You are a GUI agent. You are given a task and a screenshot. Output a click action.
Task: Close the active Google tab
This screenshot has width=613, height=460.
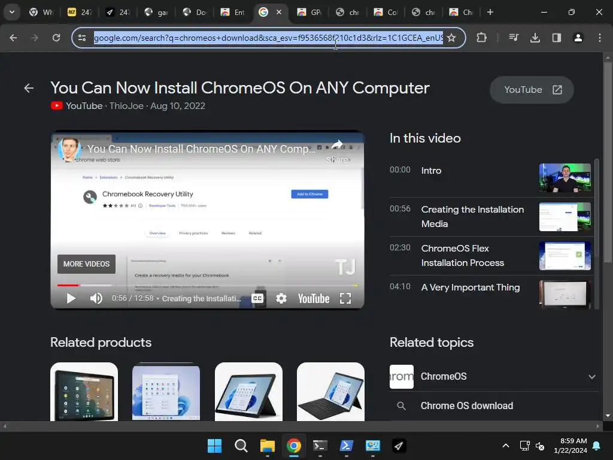[279, 12]
